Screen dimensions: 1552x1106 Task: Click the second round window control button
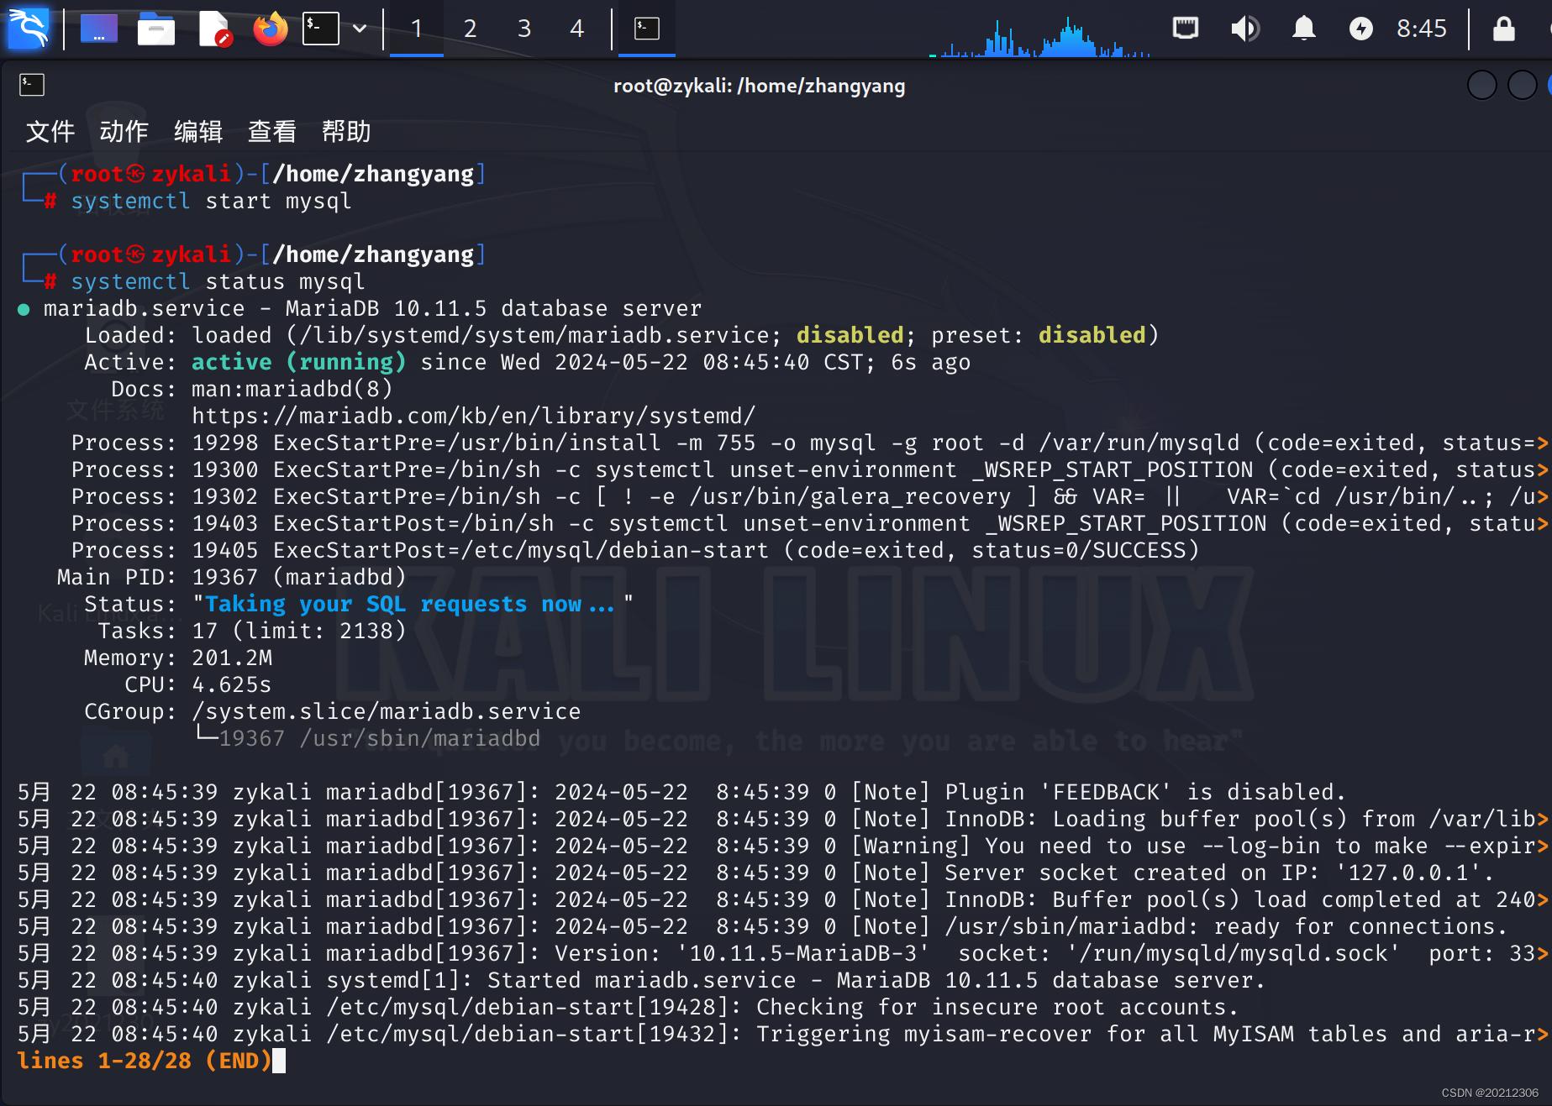coord(1523,85)
